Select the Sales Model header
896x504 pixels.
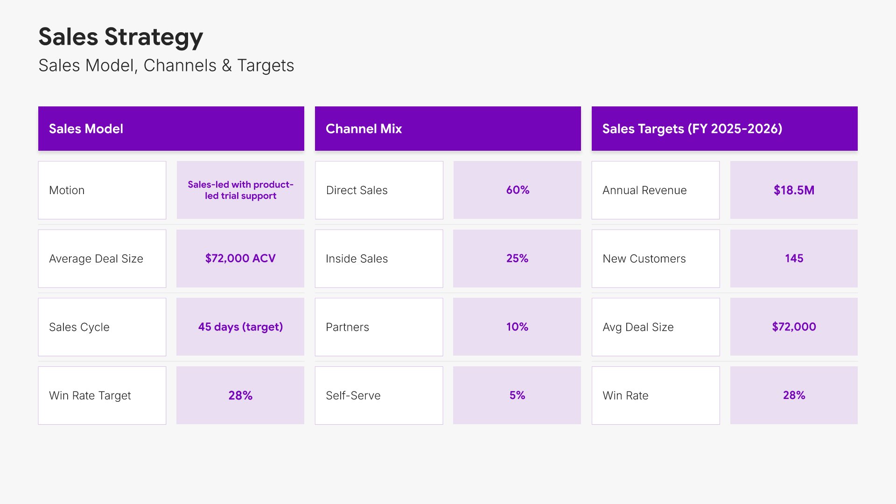pyautogui.click(x=171, y=128)
